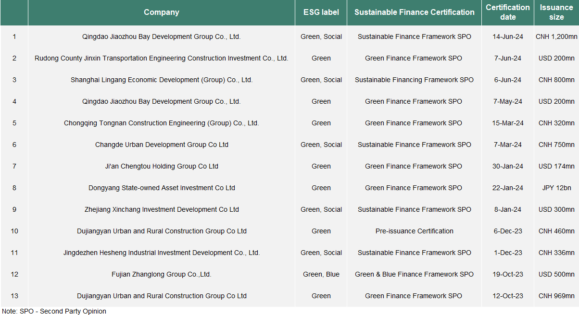This screenshot has width=579, height=315.
Task: Click Green, Social label in Jingdezhen row
Action: click(x=321, y=253)
